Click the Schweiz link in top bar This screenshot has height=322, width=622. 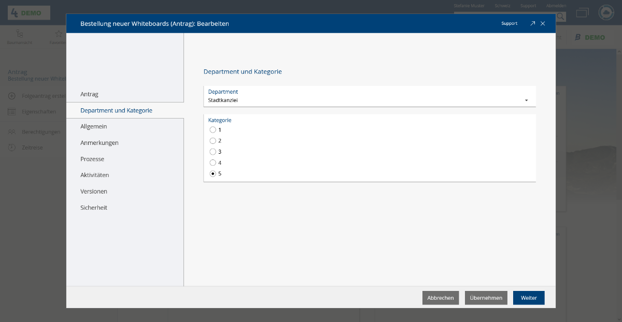pyautogui.click(x=503, y=6)
